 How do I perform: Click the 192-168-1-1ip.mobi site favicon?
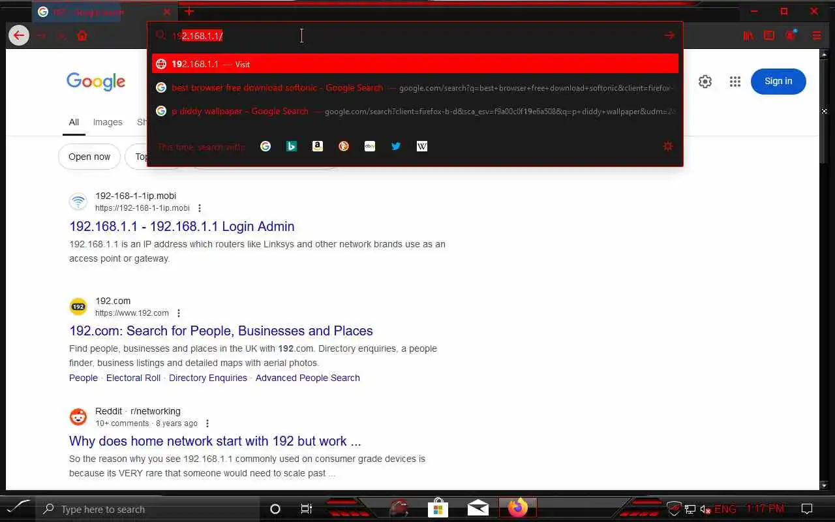click(x=78, y=202)
